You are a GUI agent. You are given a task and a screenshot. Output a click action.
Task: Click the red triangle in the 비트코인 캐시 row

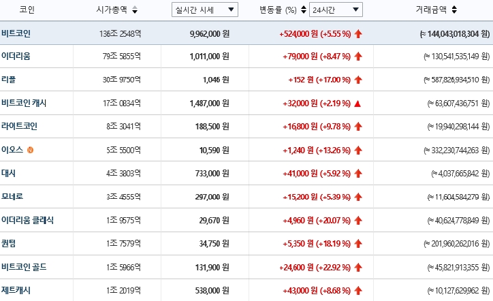point(357,104)
